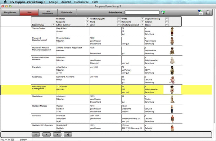This screenshot has height=141, width=216.
Task: Export list with the XLS icon
Action: click(200, 12)
